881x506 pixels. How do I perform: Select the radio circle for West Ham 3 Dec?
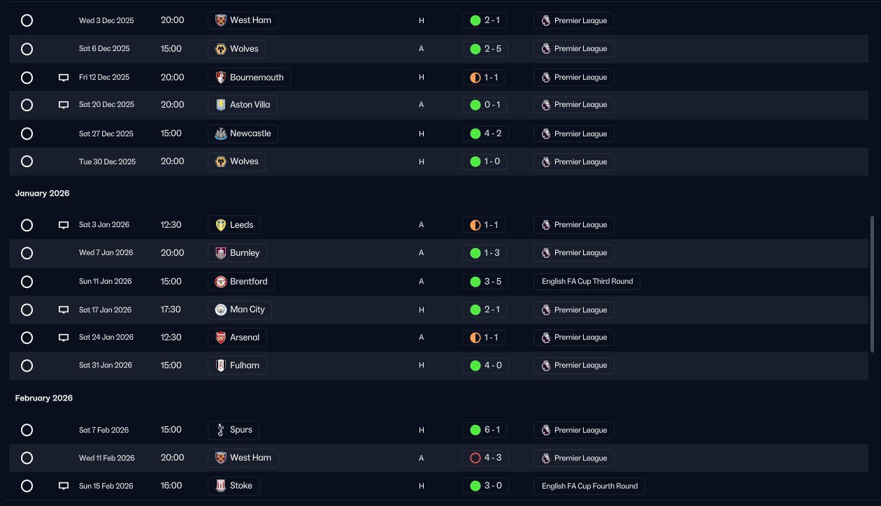27,20
